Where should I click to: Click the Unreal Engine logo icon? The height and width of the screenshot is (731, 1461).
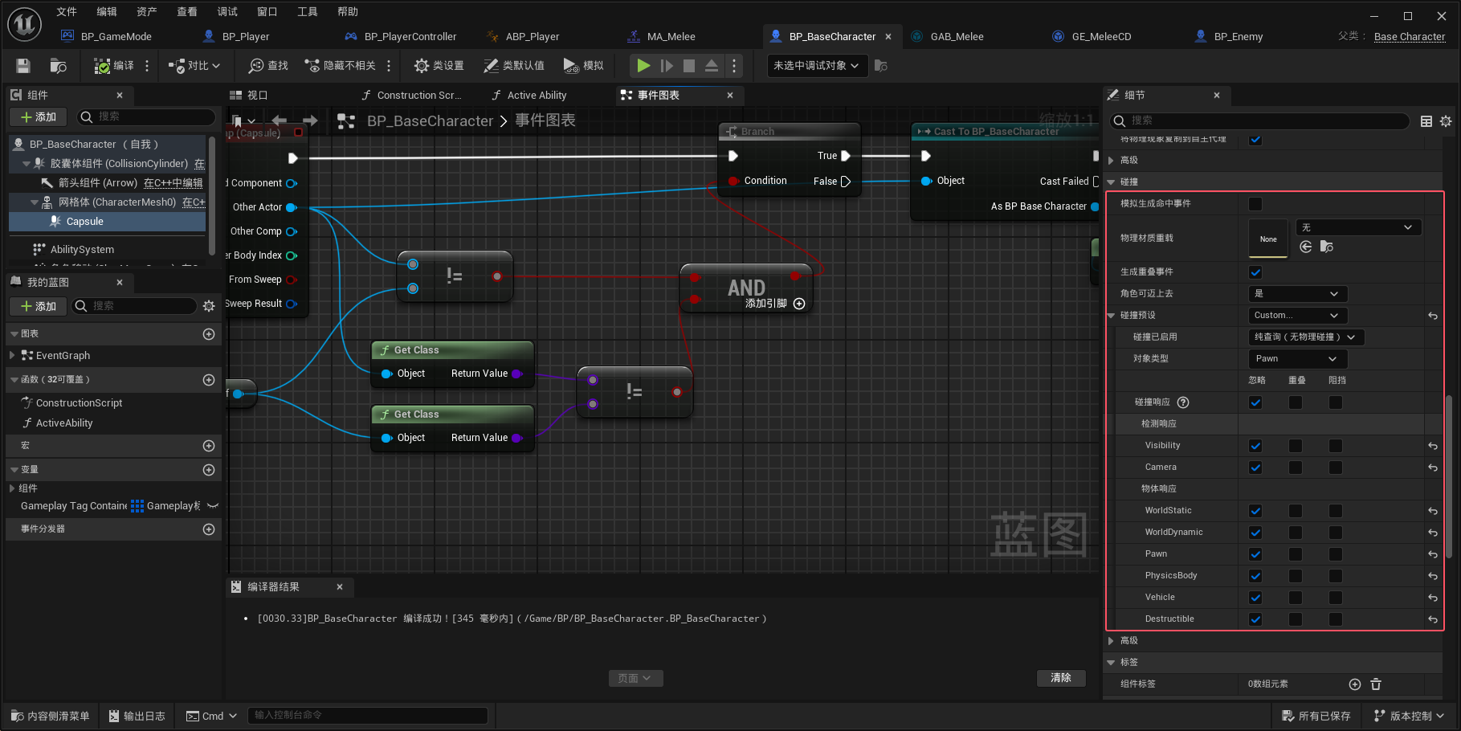point(24,25)
